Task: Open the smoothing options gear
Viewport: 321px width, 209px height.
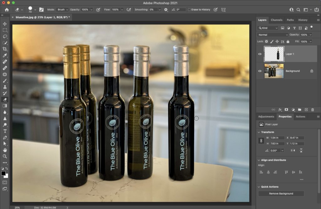Action: (166, 10)
